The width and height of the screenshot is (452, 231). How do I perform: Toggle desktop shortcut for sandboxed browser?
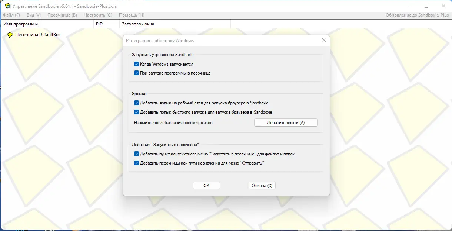click(137, 103)
